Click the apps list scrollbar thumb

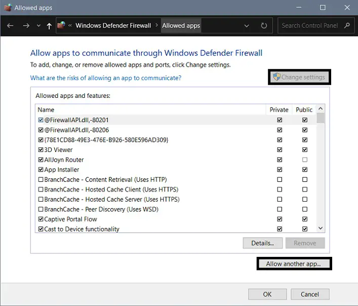pos(321,118)
